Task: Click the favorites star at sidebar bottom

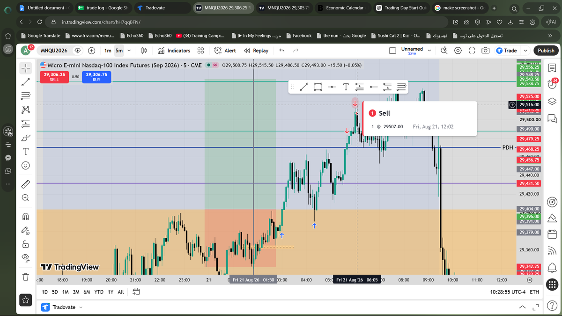Action: pyautogui.click(x=26, y=300)
